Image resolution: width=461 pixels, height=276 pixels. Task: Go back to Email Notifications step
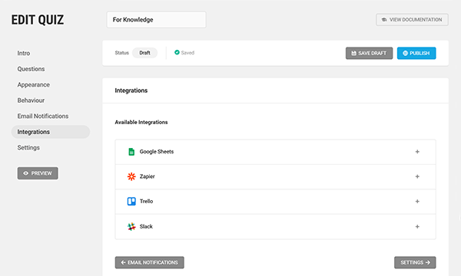(x=149, y=262)
